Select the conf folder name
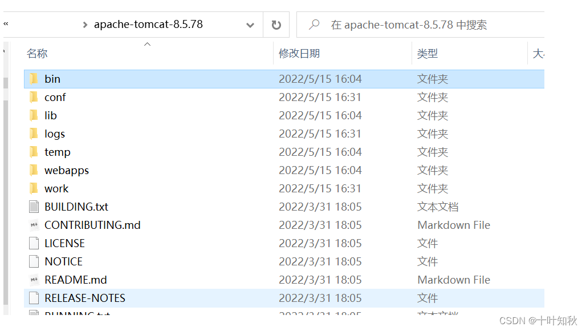Viewport: 586px width, 331px height. (x=55, y=97)
